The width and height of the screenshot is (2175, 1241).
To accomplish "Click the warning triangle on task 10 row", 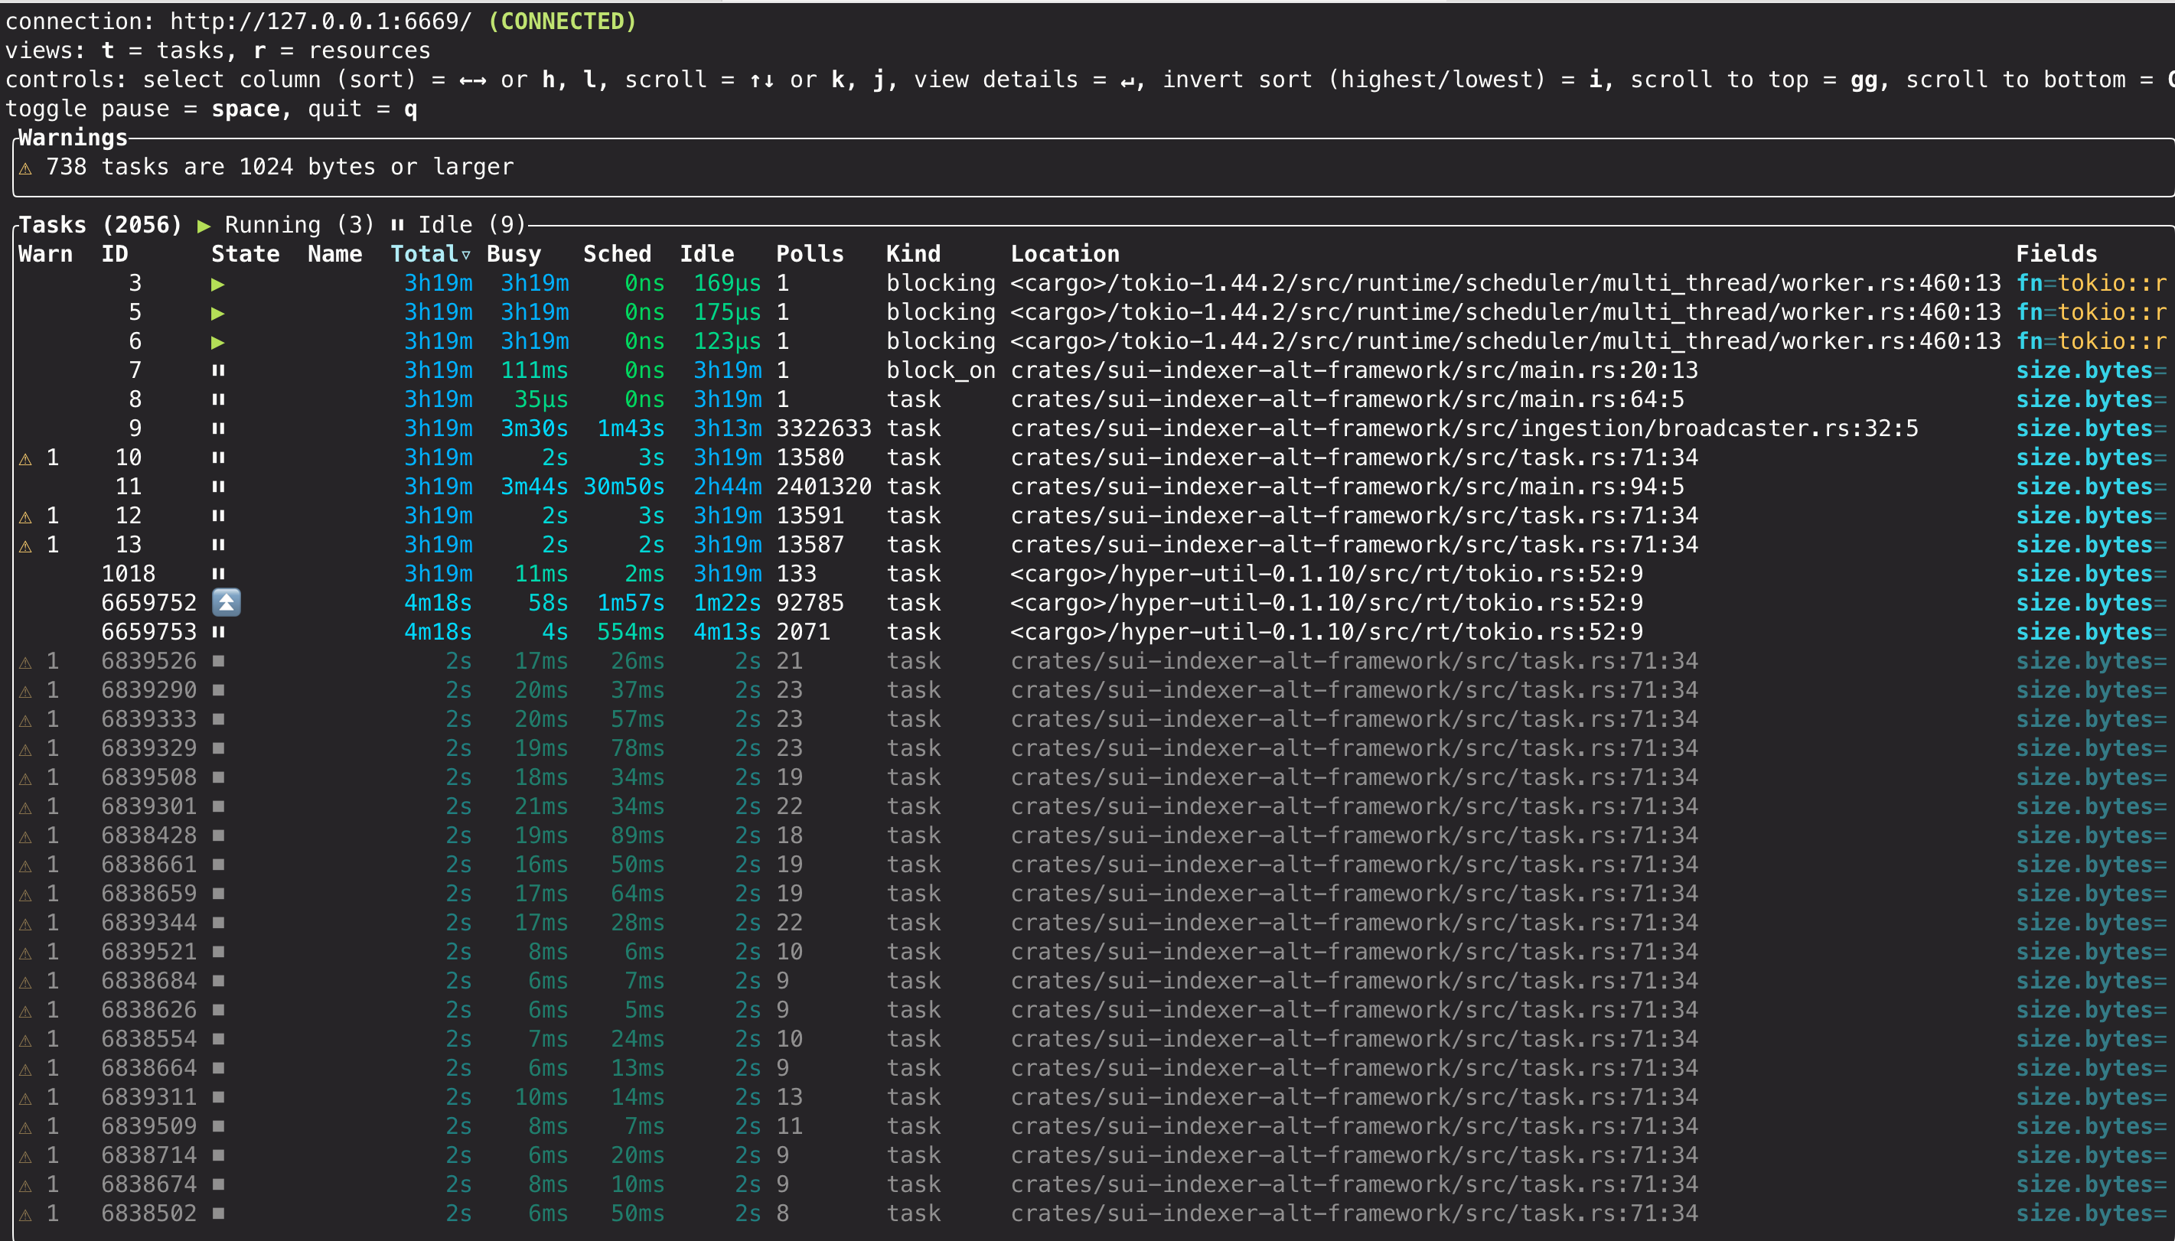I will [x=25, y=458].
